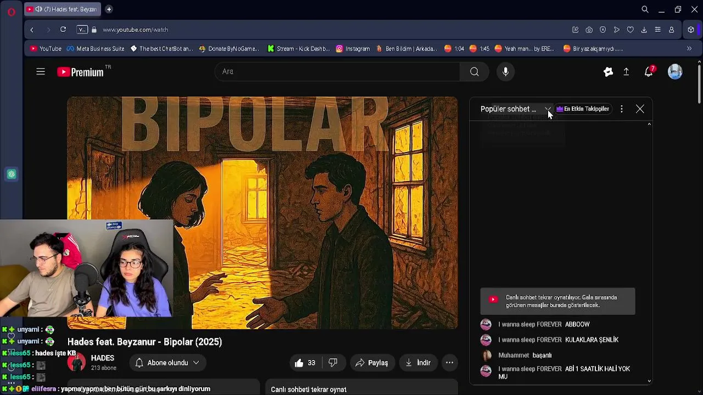The height and width of the screenshot is (395, 703).
Task: Click the edit page icon in address bar
Action: pos(575,30)
